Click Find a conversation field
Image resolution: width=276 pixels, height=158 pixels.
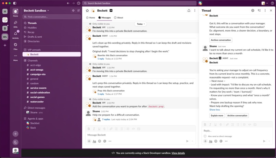52,17
